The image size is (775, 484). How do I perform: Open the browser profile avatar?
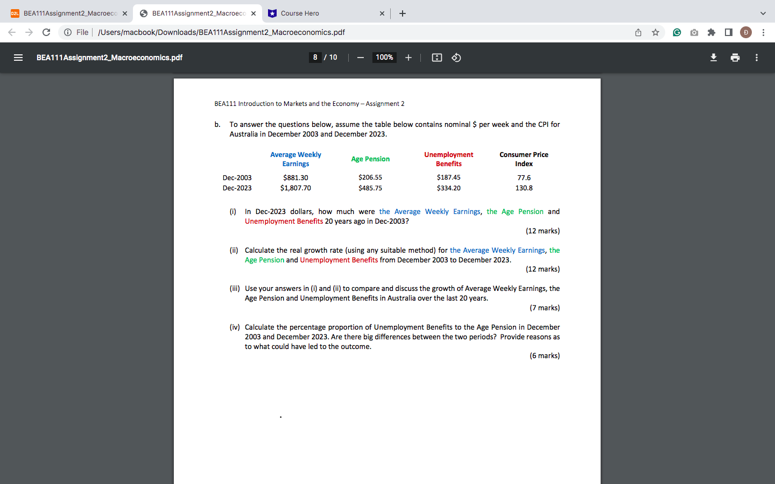(x=746, y=32)
